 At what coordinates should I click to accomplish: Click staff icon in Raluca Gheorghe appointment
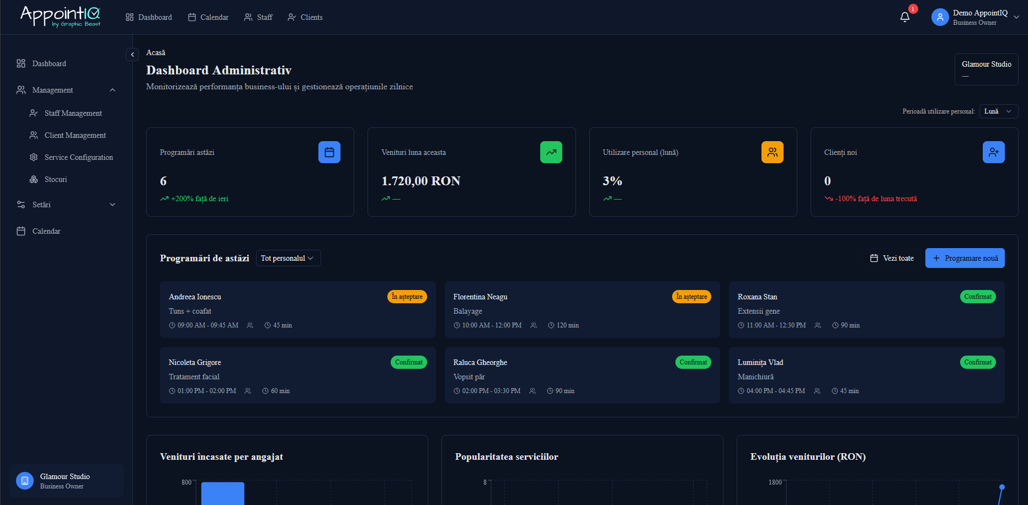(x=532, y=391)
